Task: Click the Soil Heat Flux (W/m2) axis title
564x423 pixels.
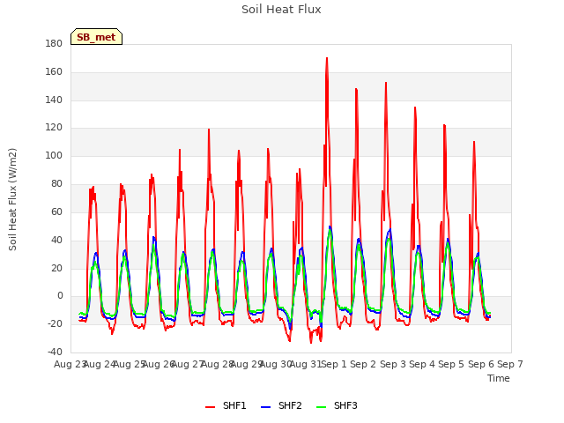Action: click(x=12, y=199)
